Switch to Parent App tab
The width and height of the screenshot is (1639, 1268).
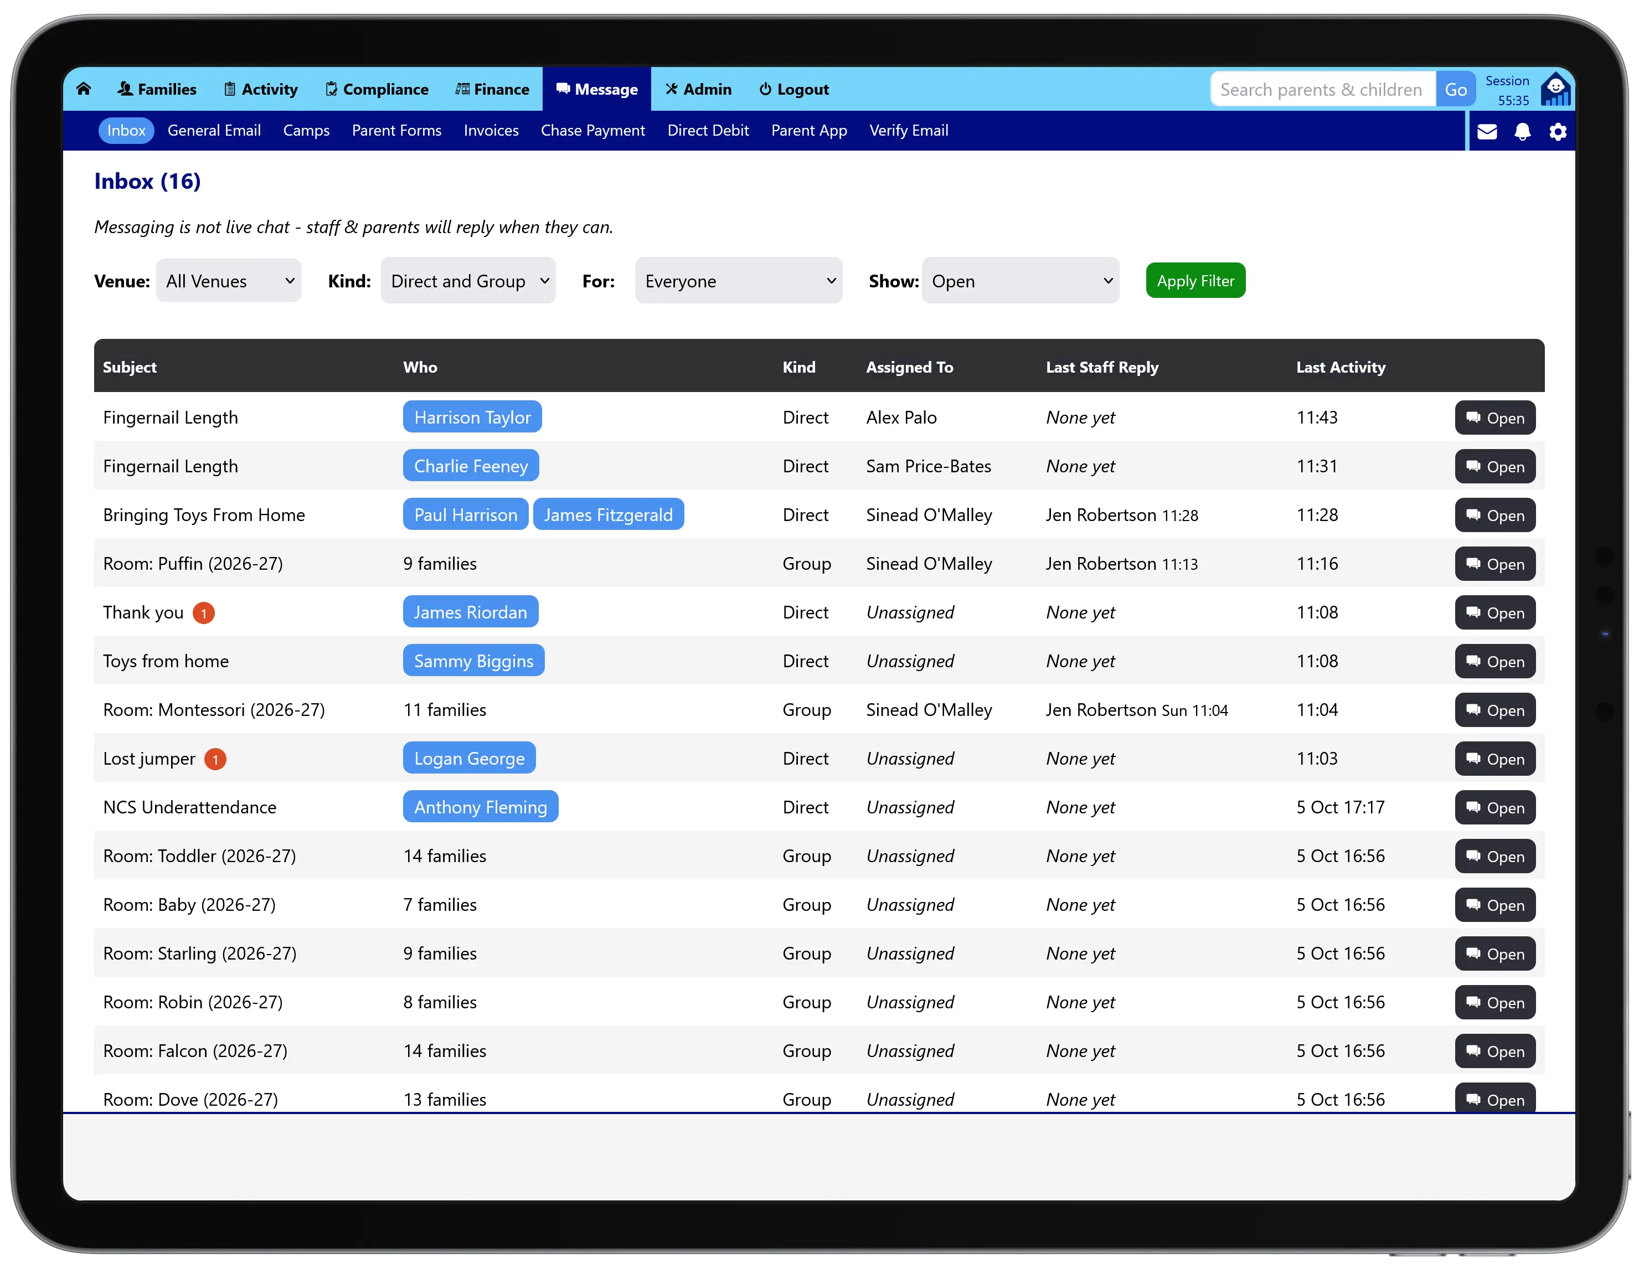click(809, 131)
